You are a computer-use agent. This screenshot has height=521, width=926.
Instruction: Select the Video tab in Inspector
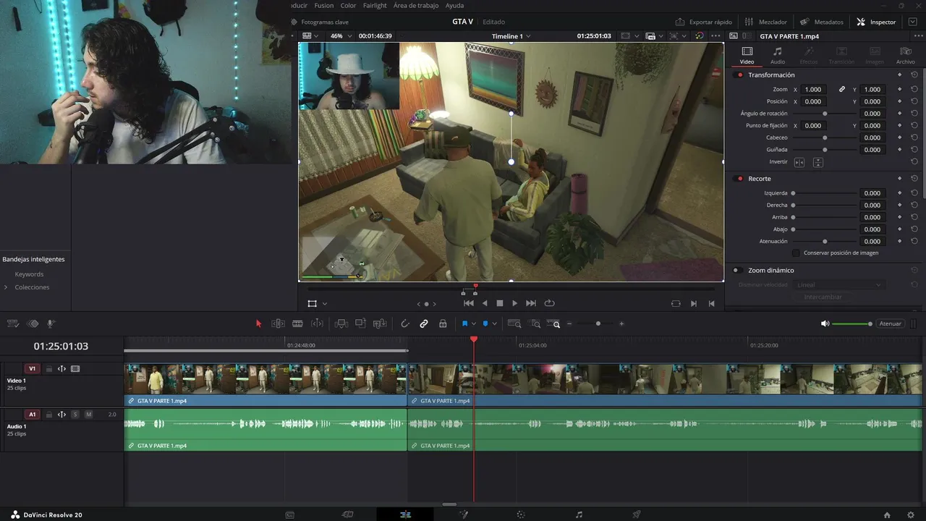pos(747,55)
